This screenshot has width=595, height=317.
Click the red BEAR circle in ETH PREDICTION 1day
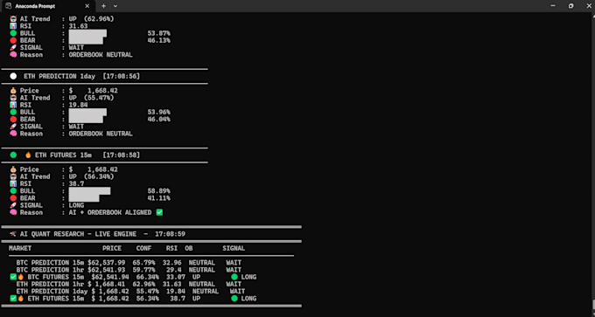tap(13, 120)
